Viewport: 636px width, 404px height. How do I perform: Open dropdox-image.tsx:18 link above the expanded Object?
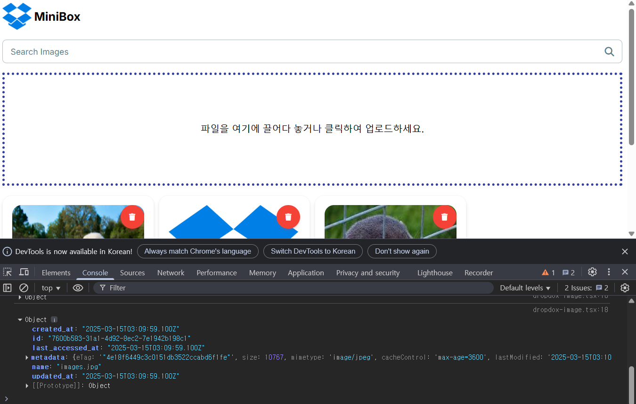point(571,310)
